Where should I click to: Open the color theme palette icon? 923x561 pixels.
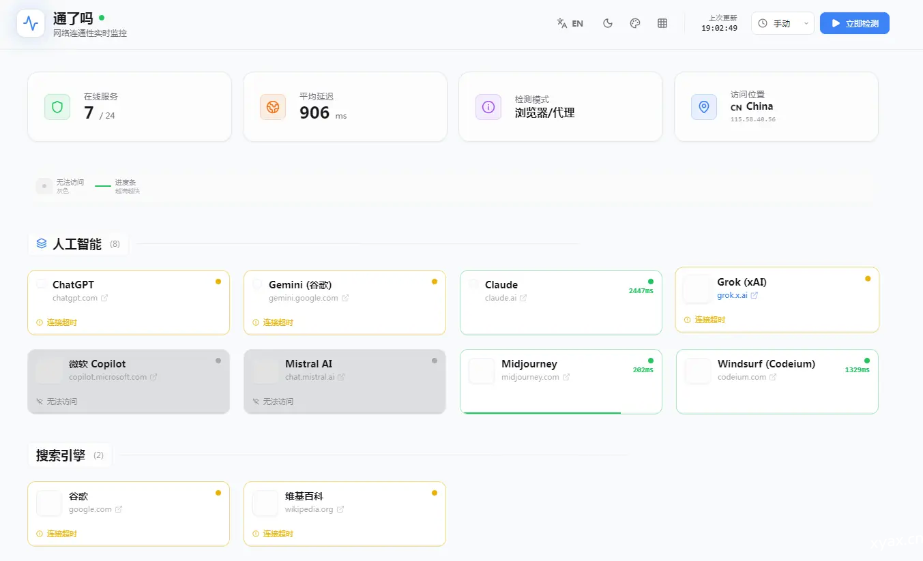point(635,23)
